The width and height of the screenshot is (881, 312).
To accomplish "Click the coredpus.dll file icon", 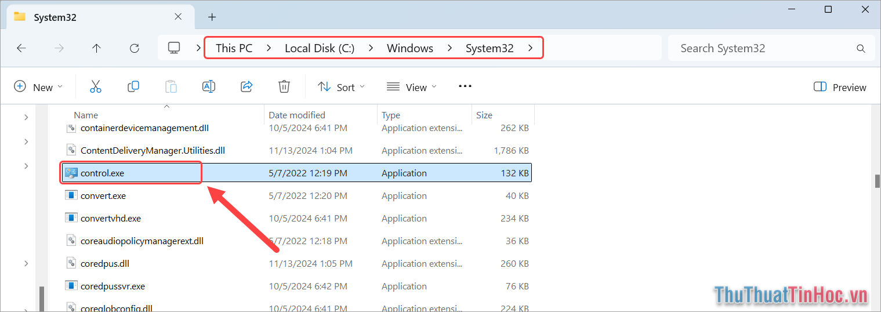I will 71,263.
